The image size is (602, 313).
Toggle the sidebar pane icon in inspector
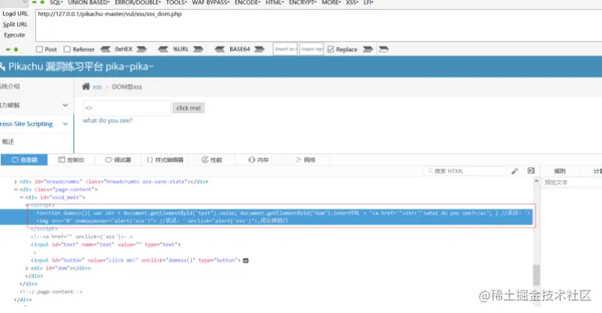531,171
